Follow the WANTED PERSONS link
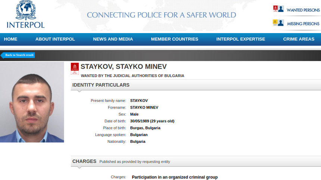The width and height of the screenshot is (321, 180). click(x=303, y=10)
